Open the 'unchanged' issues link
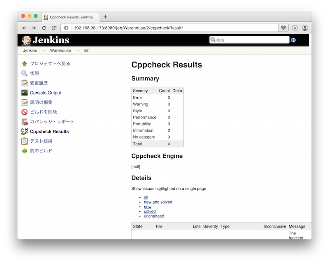Viewport: 329px width, 264px height. pos(154,216)
